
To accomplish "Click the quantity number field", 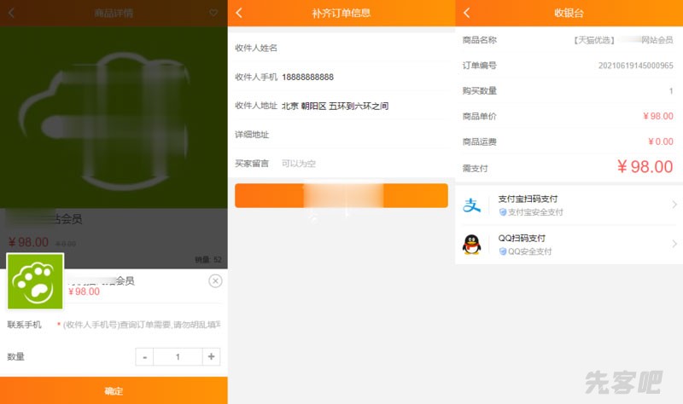I will coord(178,356).
